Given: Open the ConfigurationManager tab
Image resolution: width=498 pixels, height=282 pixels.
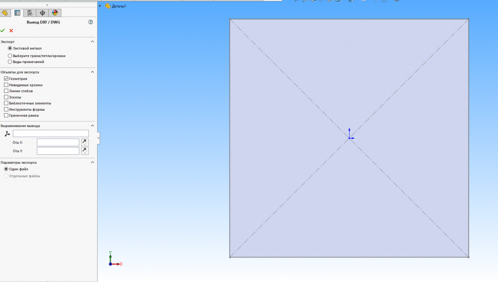Looking at the screenshot, I should (30, 13).
